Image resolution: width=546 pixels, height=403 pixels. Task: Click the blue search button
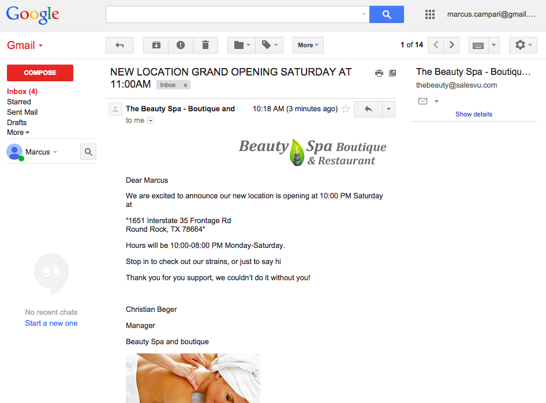387,14
